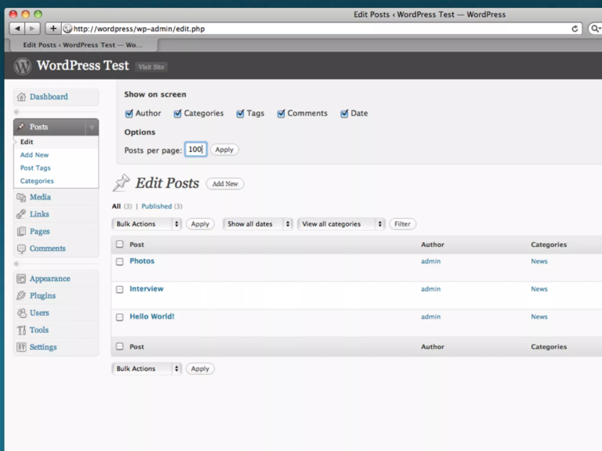Toggle the Comments column checkbox
The width and height of the screenshot is (602, 451).
click(x=281, y=114)
